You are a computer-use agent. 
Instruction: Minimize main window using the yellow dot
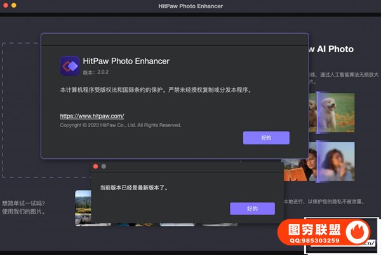(14, 5)
